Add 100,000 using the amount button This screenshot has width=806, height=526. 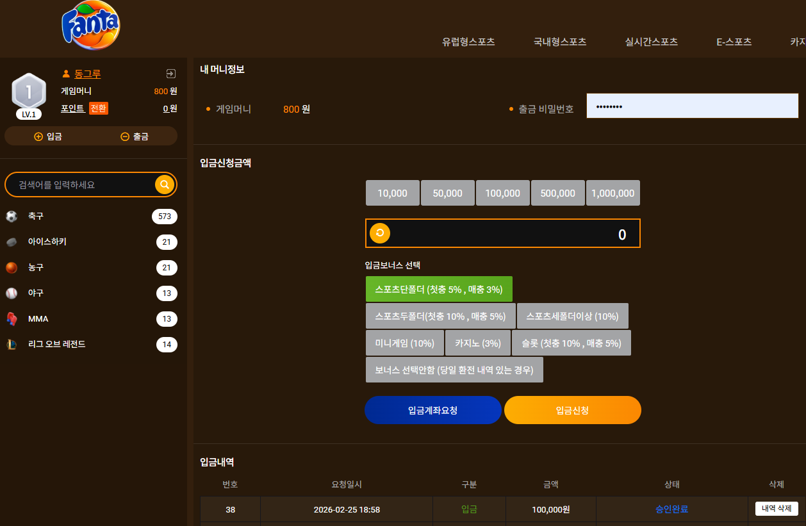pyautogui.click(x=503, y=193)
